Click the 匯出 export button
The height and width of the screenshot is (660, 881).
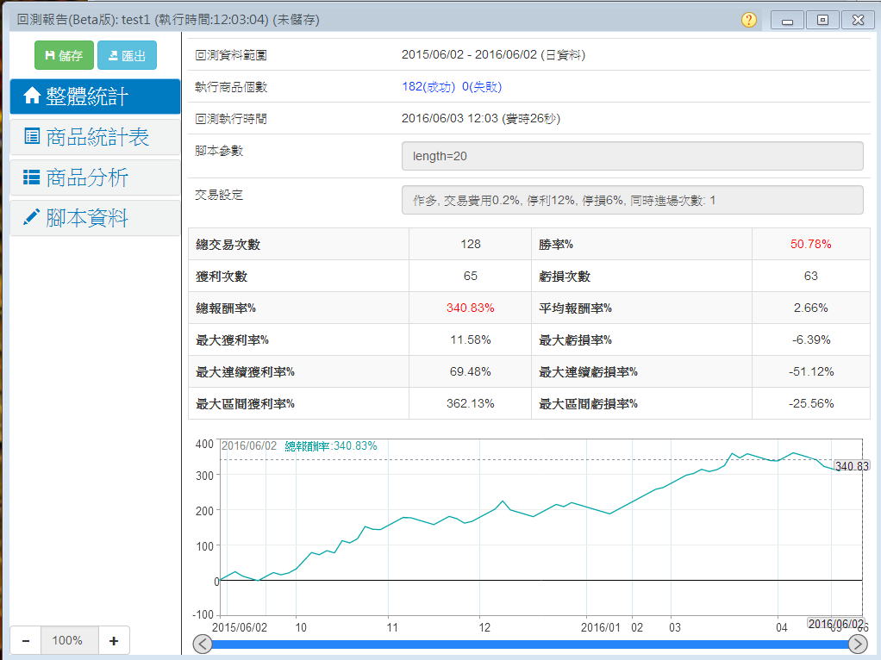pyautogui.click(x=127, y=56)
